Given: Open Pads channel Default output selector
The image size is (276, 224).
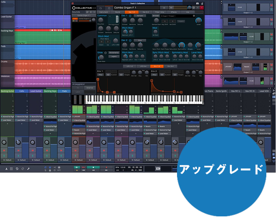Looking at the screenshot, I should pos(65,160).
